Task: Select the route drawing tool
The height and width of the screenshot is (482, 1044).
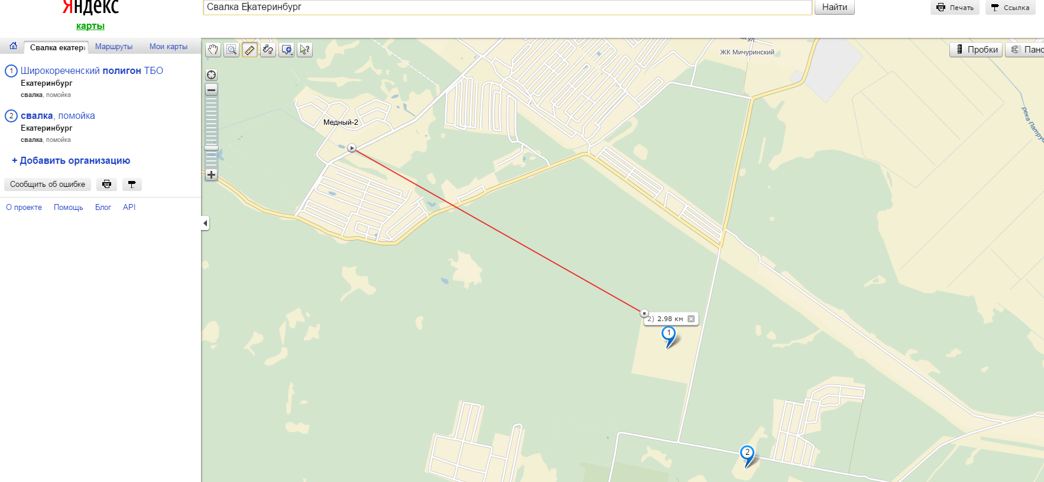Action: click(268, 50)
